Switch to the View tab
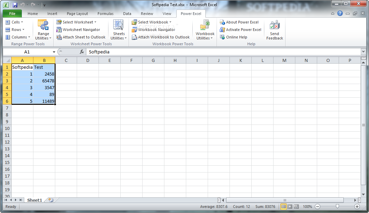Image resolution: width=369 pixels, height=213 pixels. pos(167,14)
